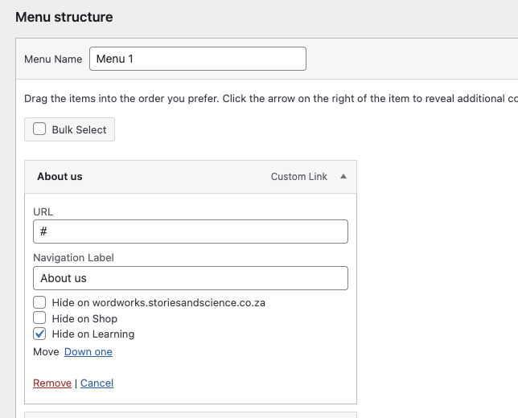Cancel edits to About us item
The height and width of the screenshot is (418, 518).
pyautogui.click(x=97, y=383)
